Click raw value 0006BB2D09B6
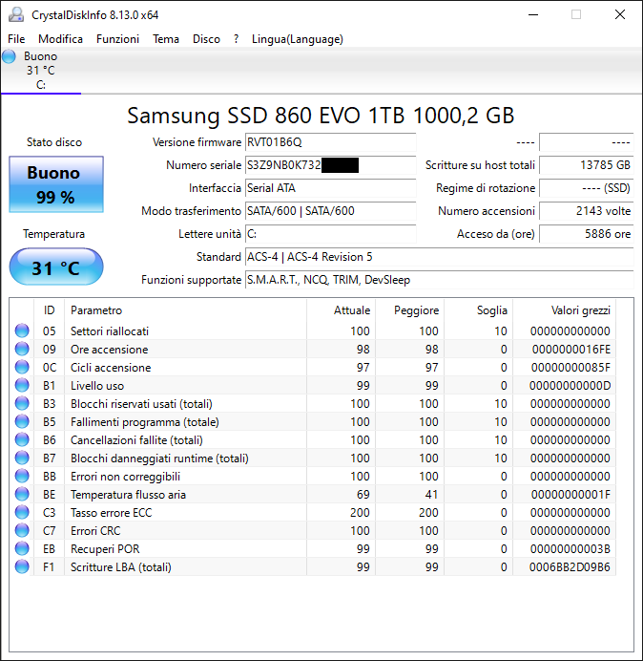The height and width of the screenshot is (661, 643). click(570, 566)
